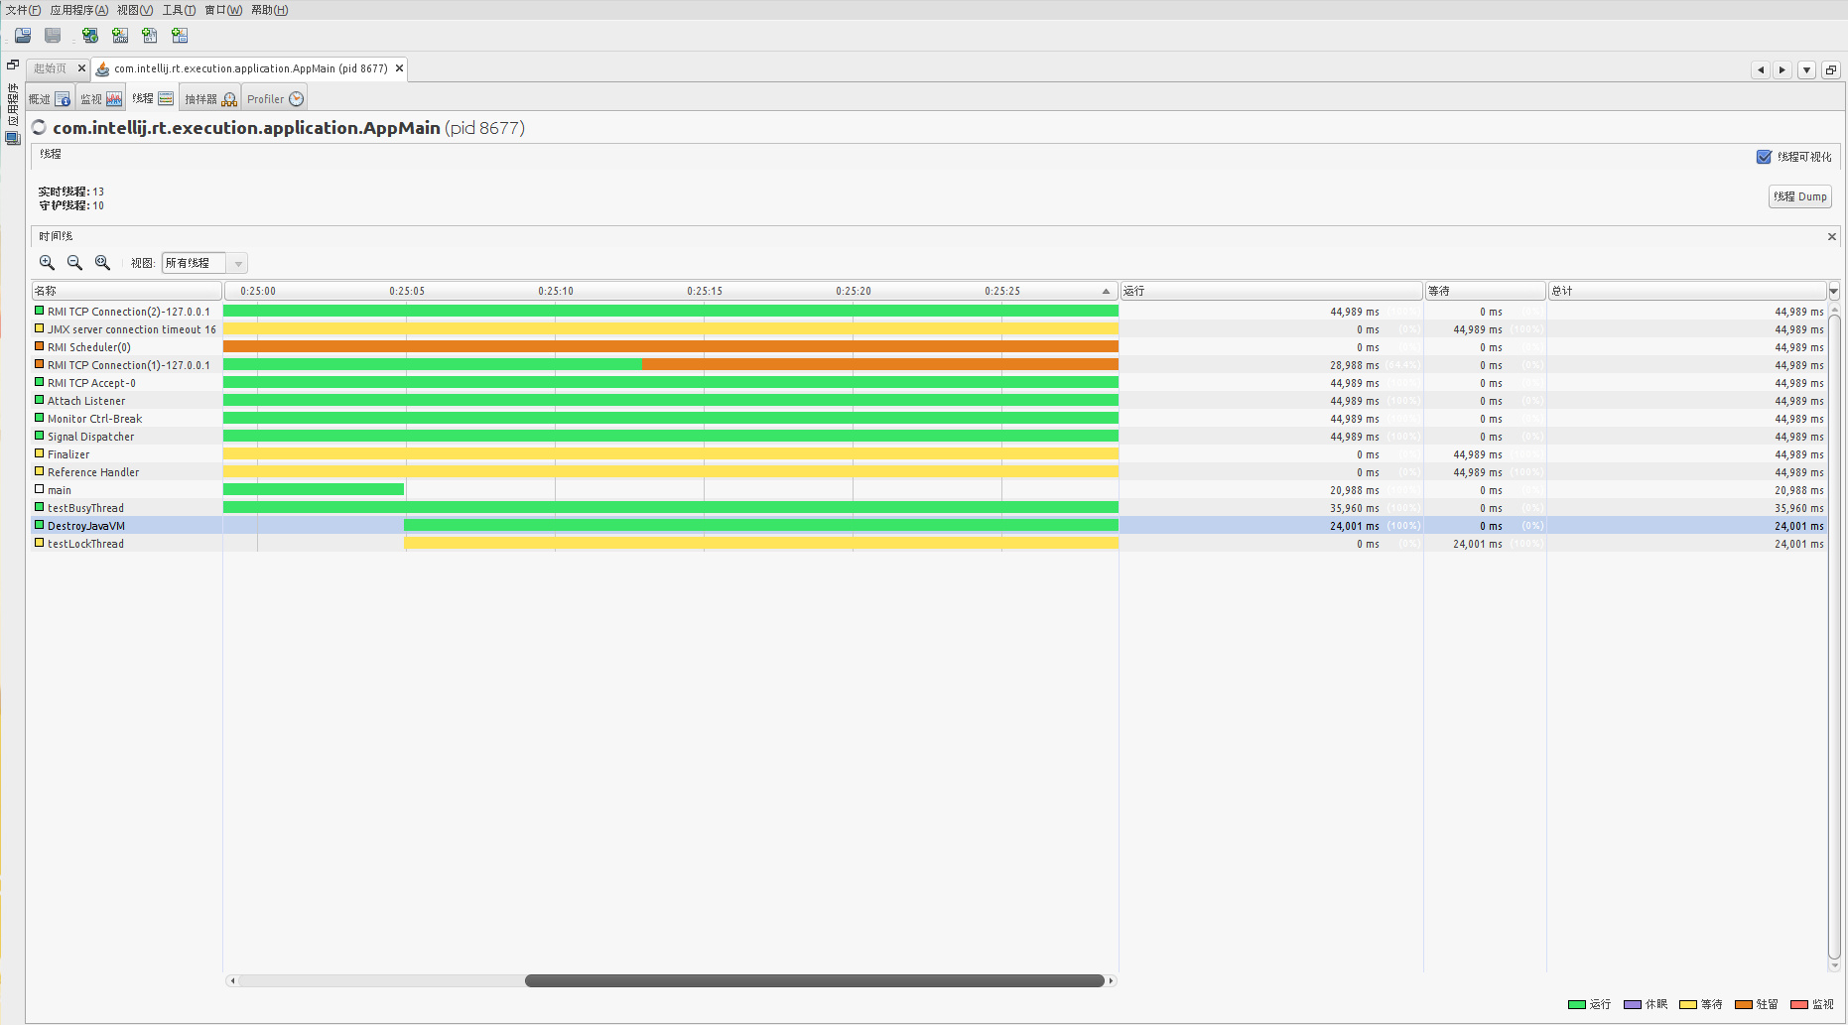
Task: Open the 视图 所有线程 dropdown
Action: click(x=204, y=263)
